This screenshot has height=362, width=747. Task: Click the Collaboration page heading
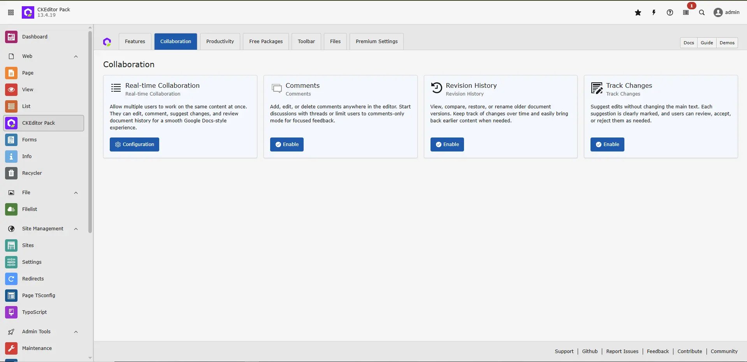[129, 64]
